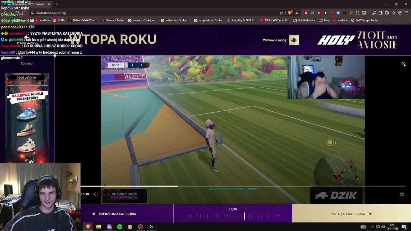The image size is (411, 231).
Task: Click the people icon next to Widzowie mogą
Action: click(294, 40)
